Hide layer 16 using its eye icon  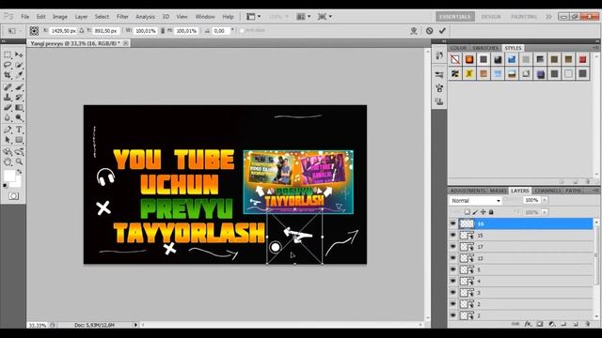coord(452,223)
